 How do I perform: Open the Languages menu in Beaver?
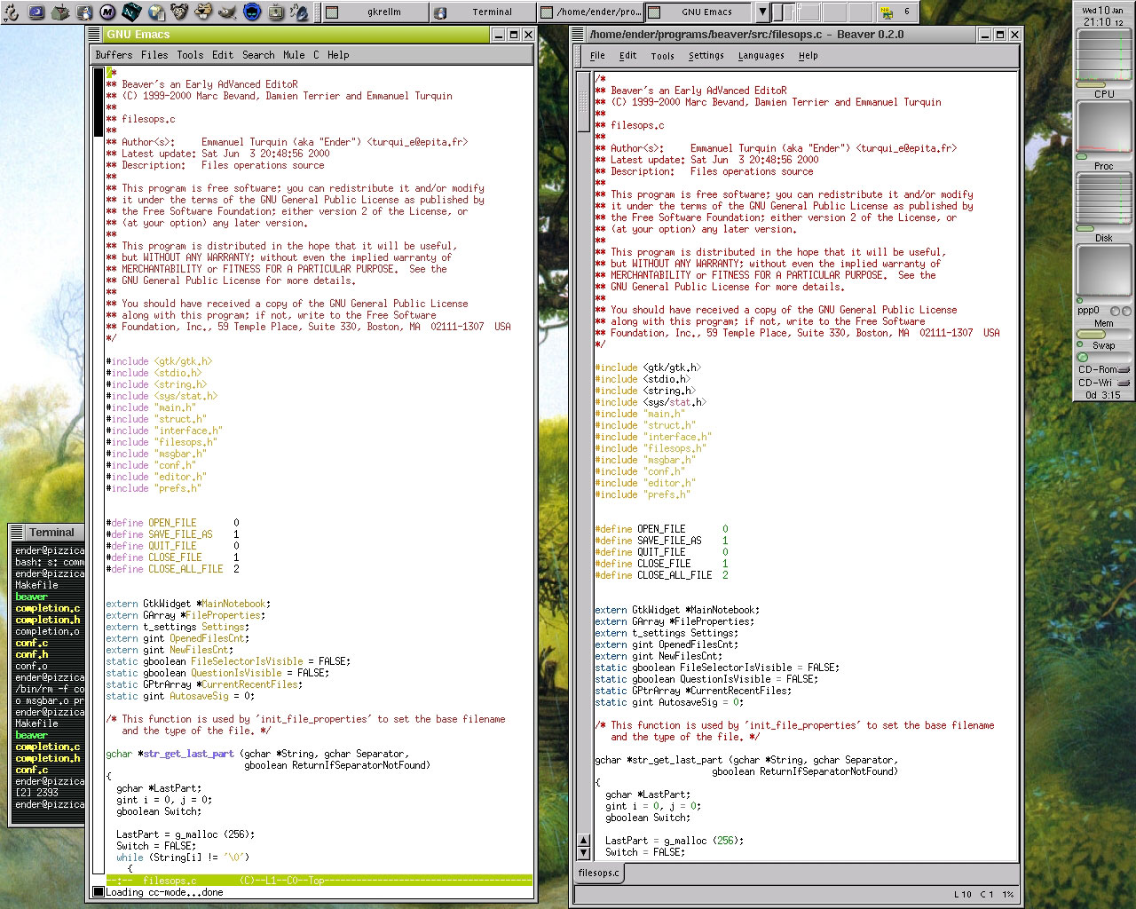[x=761, y=55]
